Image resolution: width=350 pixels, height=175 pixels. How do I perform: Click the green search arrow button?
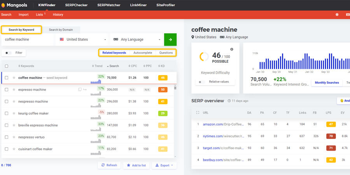(x=170, y=40)
